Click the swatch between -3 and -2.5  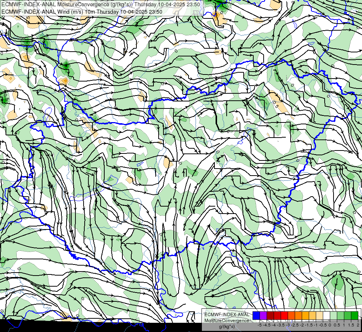tap(291, 316)
